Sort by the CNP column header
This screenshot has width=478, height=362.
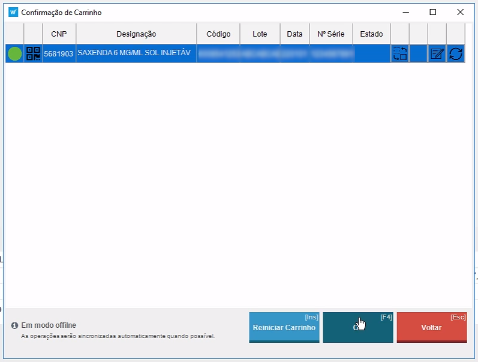[59, 34]
